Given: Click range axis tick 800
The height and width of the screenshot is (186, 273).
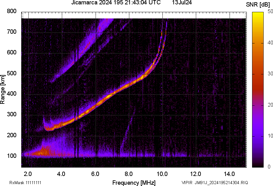Looking at the screenshot, I should pos(12,11).
